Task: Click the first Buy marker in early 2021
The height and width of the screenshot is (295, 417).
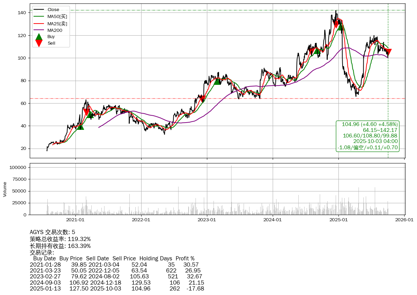Action: (x=80, y=126)
